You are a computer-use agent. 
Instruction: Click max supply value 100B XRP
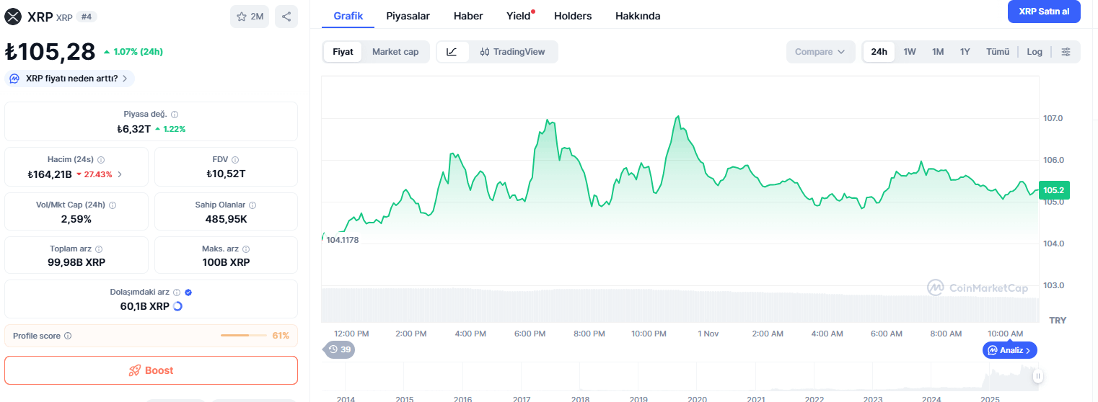click(226, 262)
